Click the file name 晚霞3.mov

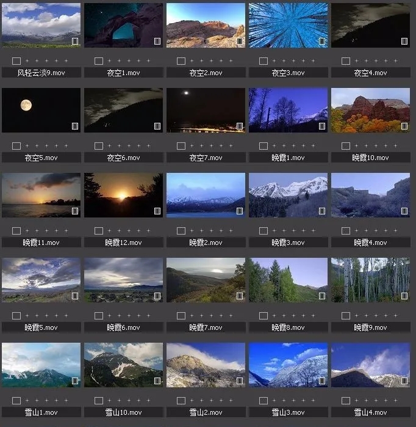(x=288, y=243)
